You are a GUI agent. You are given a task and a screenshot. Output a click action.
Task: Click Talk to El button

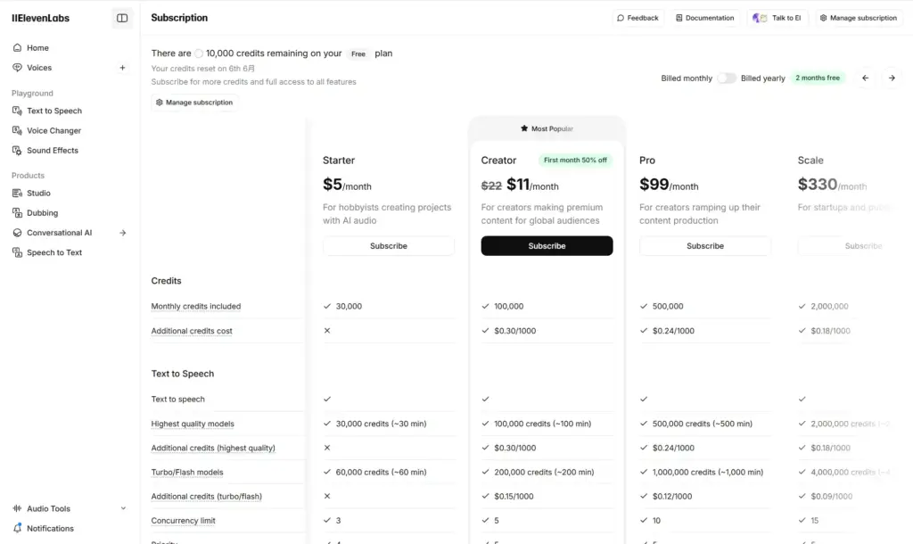[777, 18]
